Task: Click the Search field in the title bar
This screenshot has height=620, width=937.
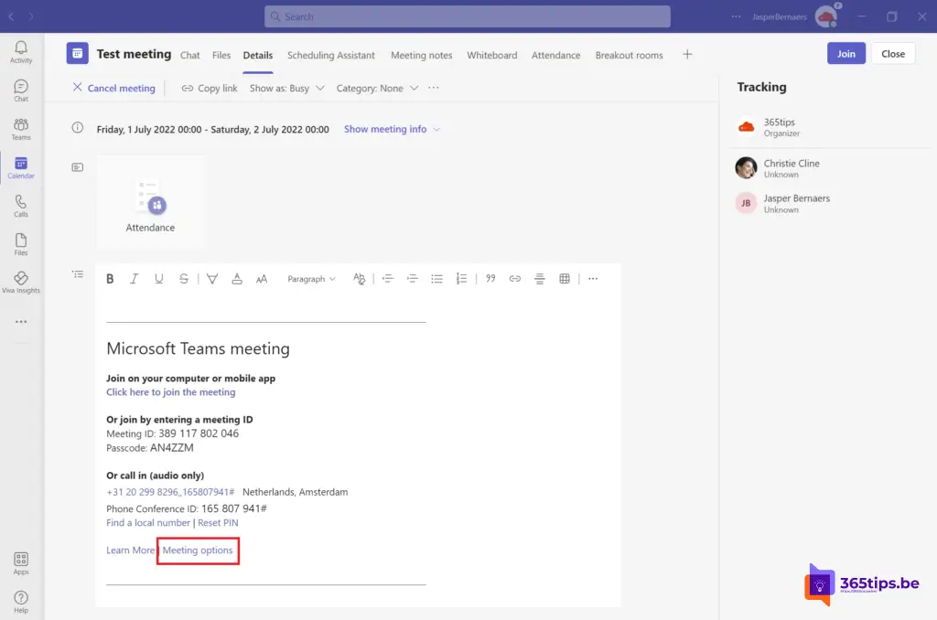Action: (x=467, y=16)
